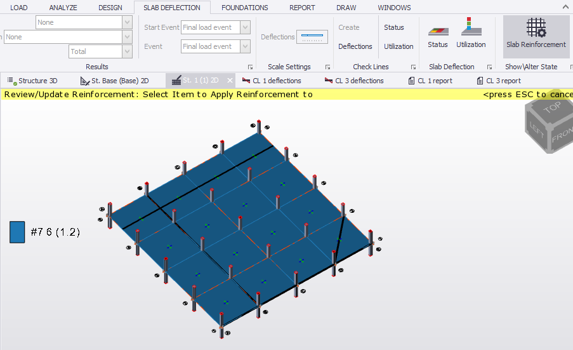Click Utilization in Check Lines group
This screenshot has width=573, height=350.
click(398, 46)
